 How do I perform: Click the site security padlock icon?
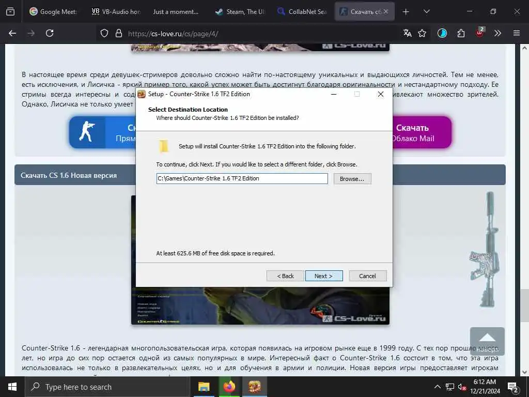[x=118, y=34]
